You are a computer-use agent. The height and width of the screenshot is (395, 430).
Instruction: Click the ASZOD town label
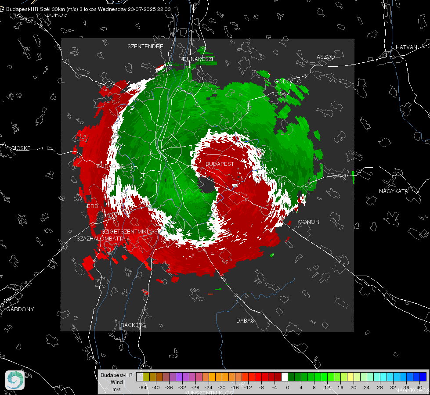(x=326, y=57)
